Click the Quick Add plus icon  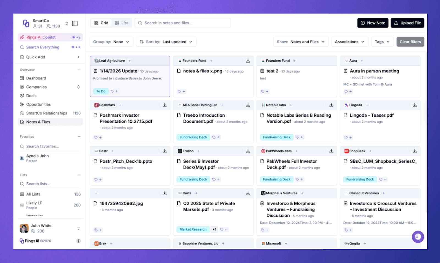(22, 57)
